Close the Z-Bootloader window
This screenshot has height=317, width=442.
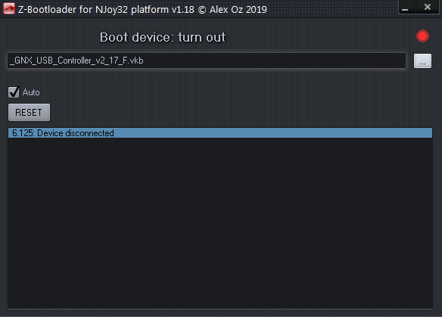(x=428, y=7)
